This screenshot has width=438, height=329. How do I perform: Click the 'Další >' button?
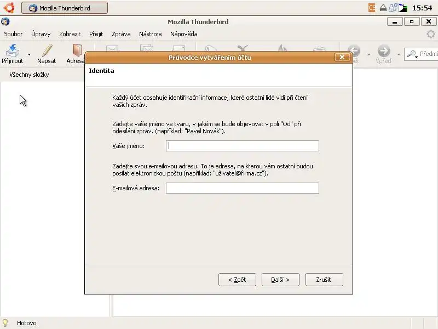point(280,280)
